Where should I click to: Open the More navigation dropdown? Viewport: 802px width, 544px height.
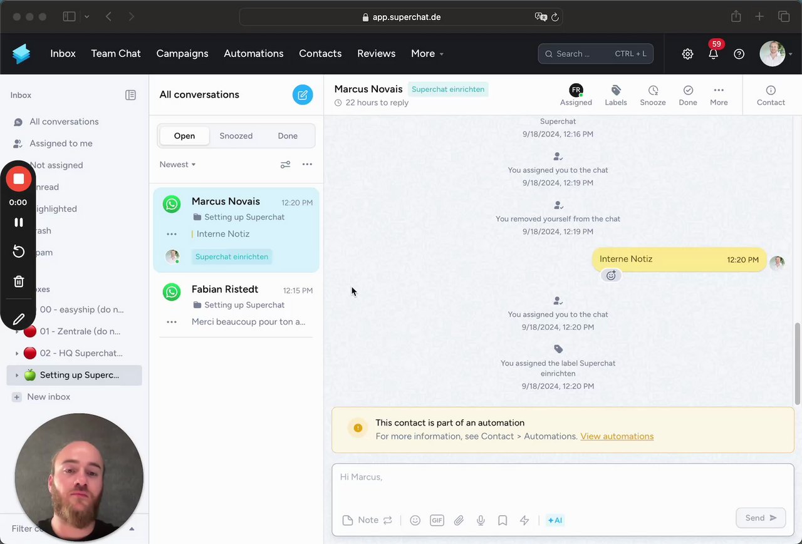pyautogui.click(x=427, y=54)
